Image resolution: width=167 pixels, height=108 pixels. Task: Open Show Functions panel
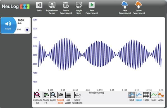pos(77,95)
